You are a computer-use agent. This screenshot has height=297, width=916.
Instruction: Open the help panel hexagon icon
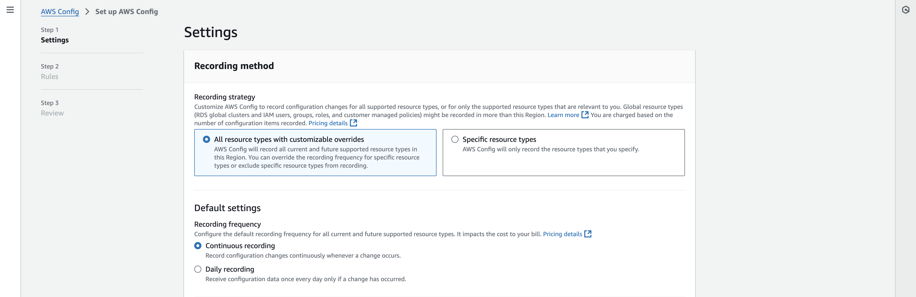905,10
